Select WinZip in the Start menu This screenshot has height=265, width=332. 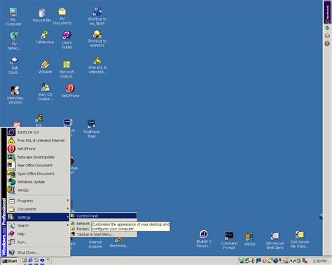coord(39,190)
